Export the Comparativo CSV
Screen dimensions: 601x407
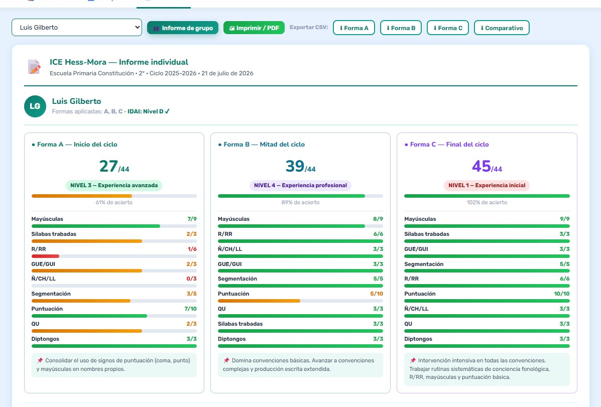[502, 28]
